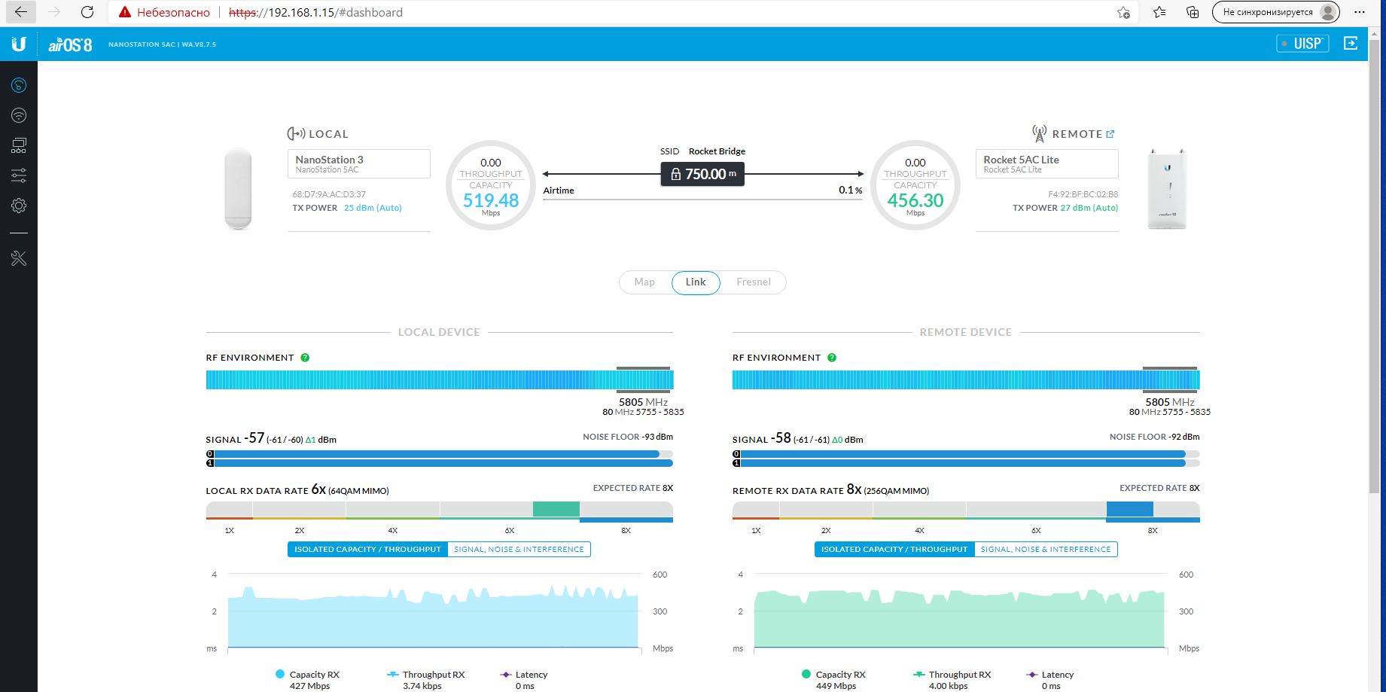This screenshot has height=692, width=1386.
Task: Click the logout icon in header
Action: (1351, 44)
